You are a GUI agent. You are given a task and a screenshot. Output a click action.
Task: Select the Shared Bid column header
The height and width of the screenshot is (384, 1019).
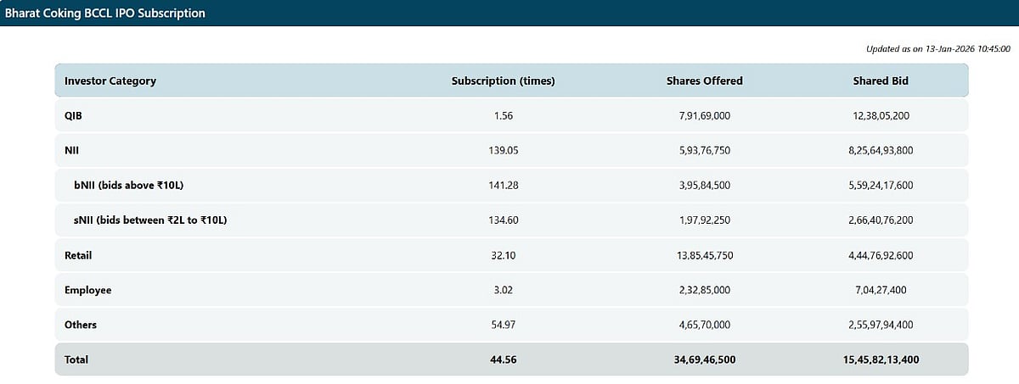point(881,81)
